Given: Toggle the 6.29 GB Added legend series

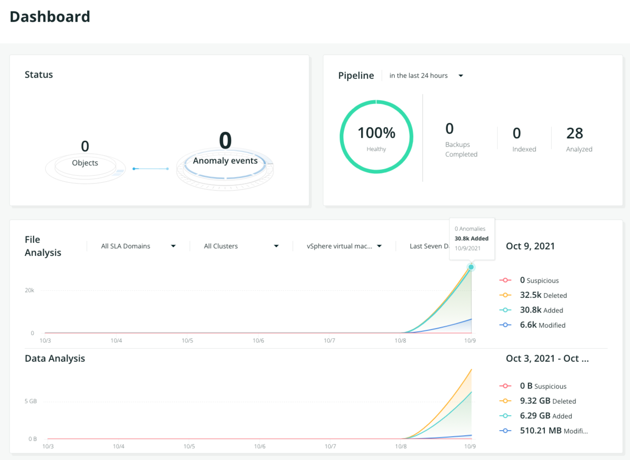Looking at the screenshot, I should coord(535,415).
